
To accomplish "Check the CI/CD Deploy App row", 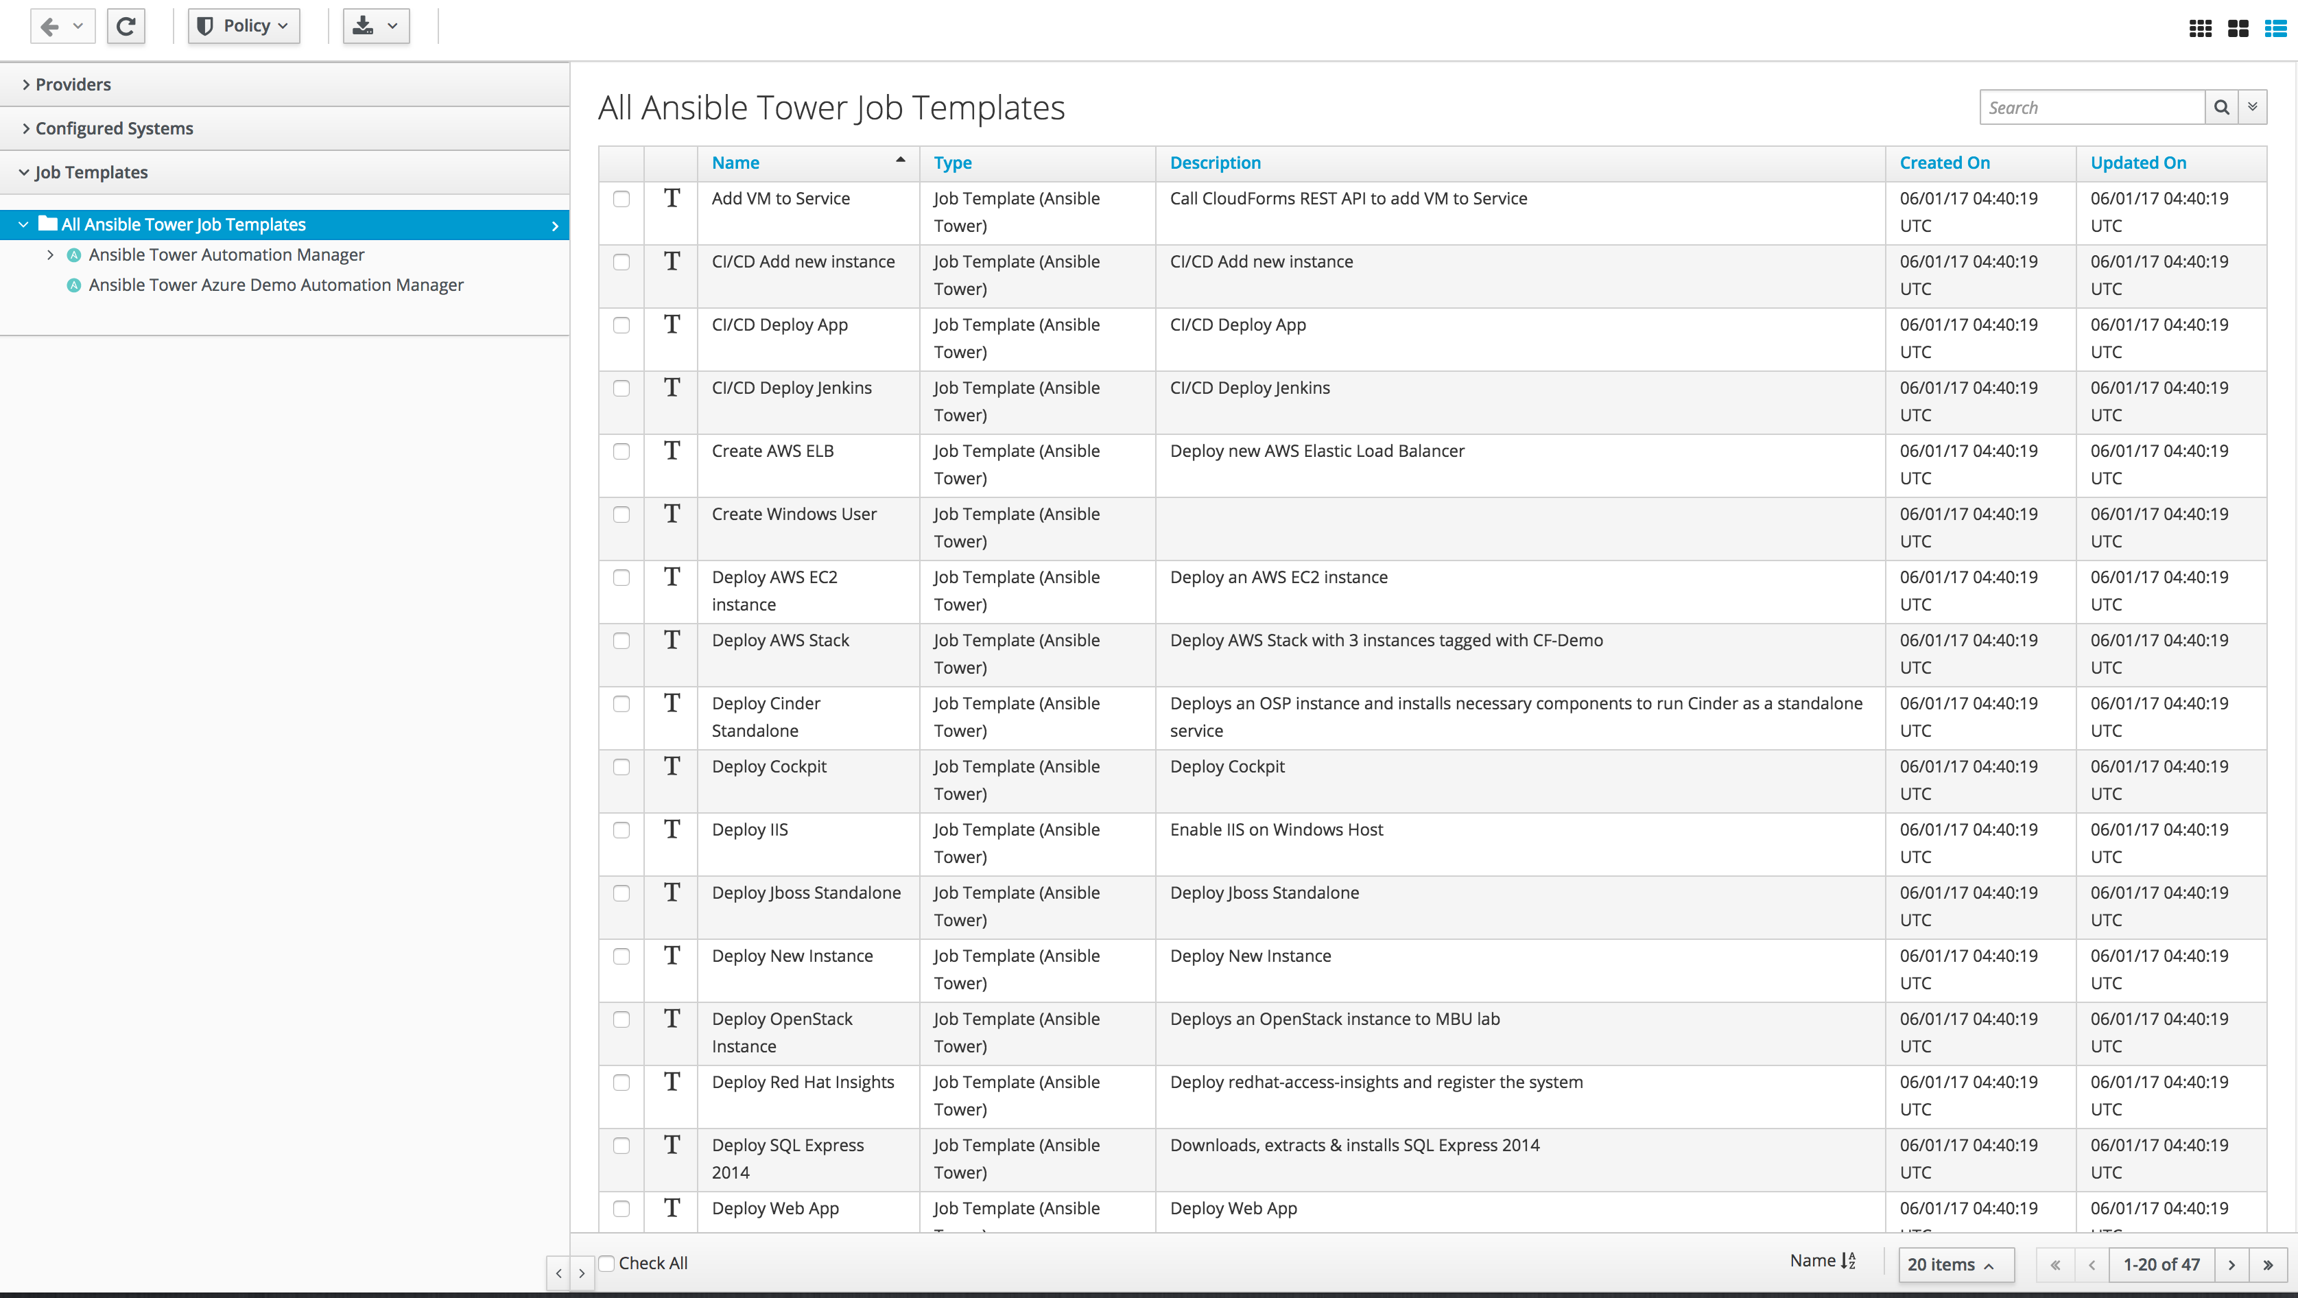I will click(x=621, y=326).
